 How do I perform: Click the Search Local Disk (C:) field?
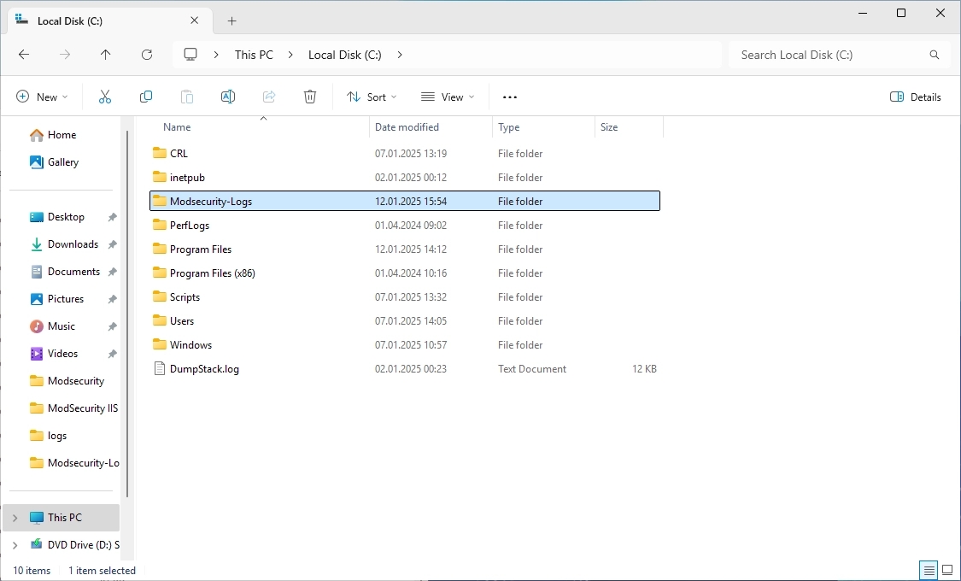pos(829,55)
